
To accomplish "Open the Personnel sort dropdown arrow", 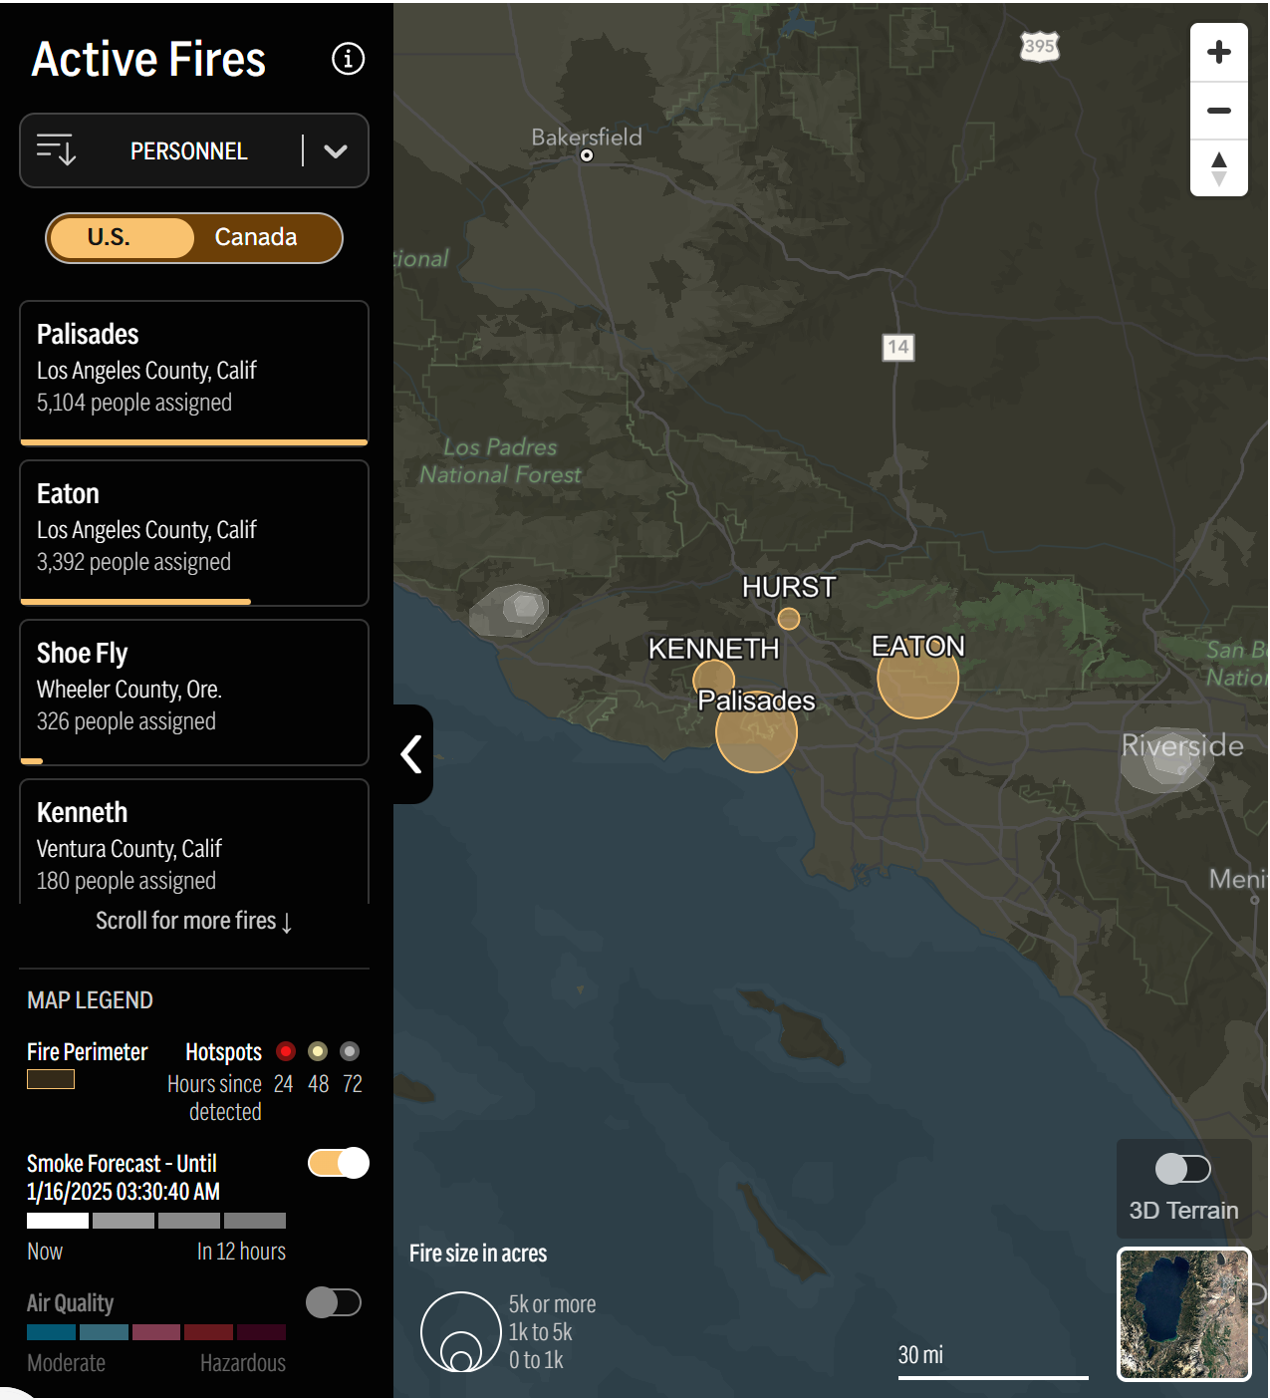I will [336, 151].
